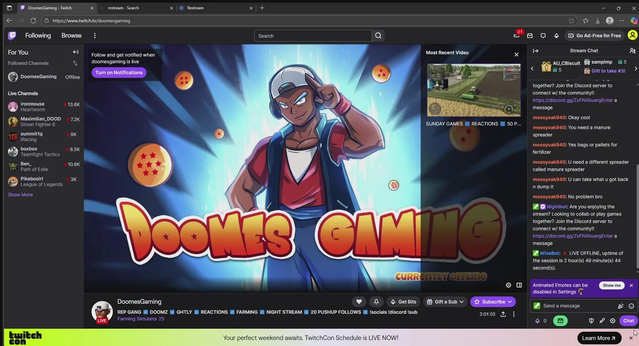The height and width of the screenshot is (346, 639).
Task: Open DoomesGaming streamer avatar
Action: (102, 311)
